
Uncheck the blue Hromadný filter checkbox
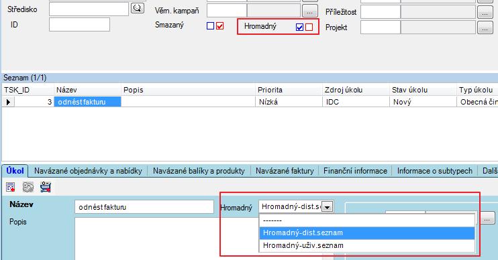[299, 27]
